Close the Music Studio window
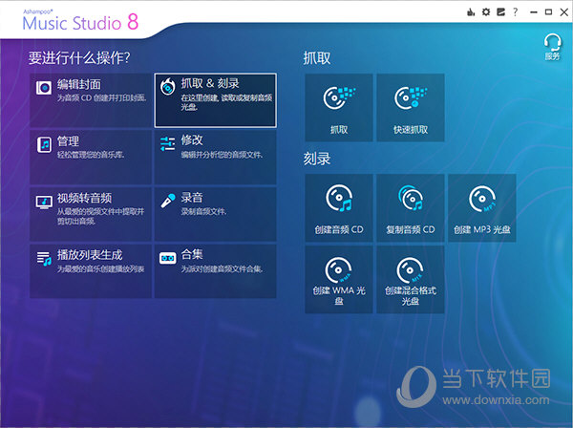Viewport: 573px width, 428px height. coord(563,12)
